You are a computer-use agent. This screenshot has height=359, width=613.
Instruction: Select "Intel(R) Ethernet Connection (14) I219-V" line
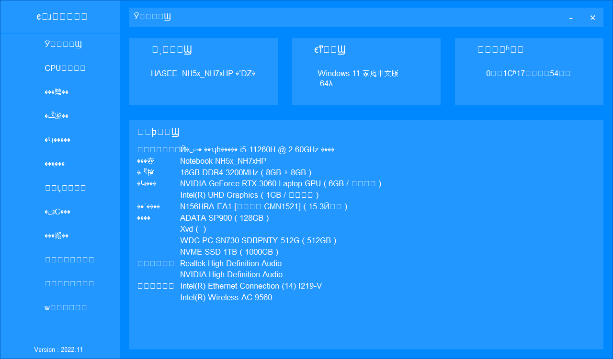point(251,286)
